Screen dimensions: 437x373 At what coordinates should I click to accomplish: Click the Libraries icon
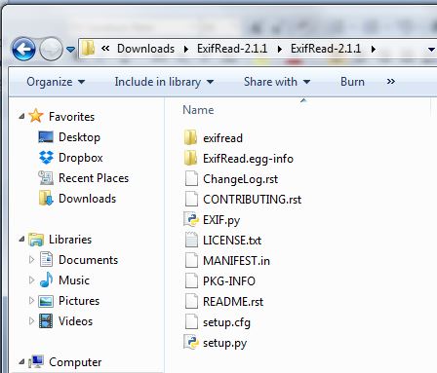coord(36,240)
